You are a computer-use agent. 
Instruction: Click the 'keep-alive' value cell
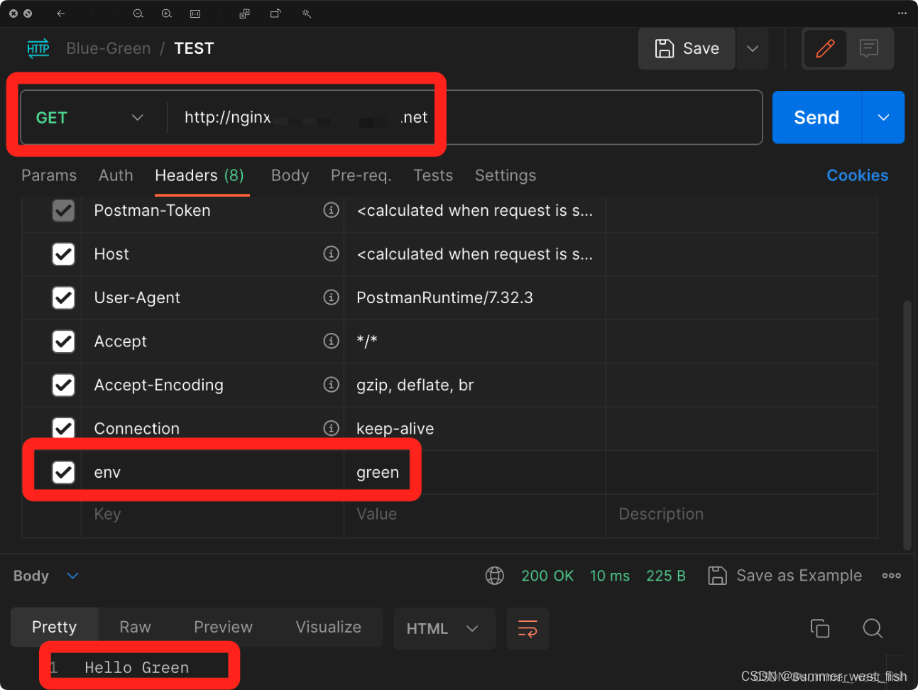(474, 428)
